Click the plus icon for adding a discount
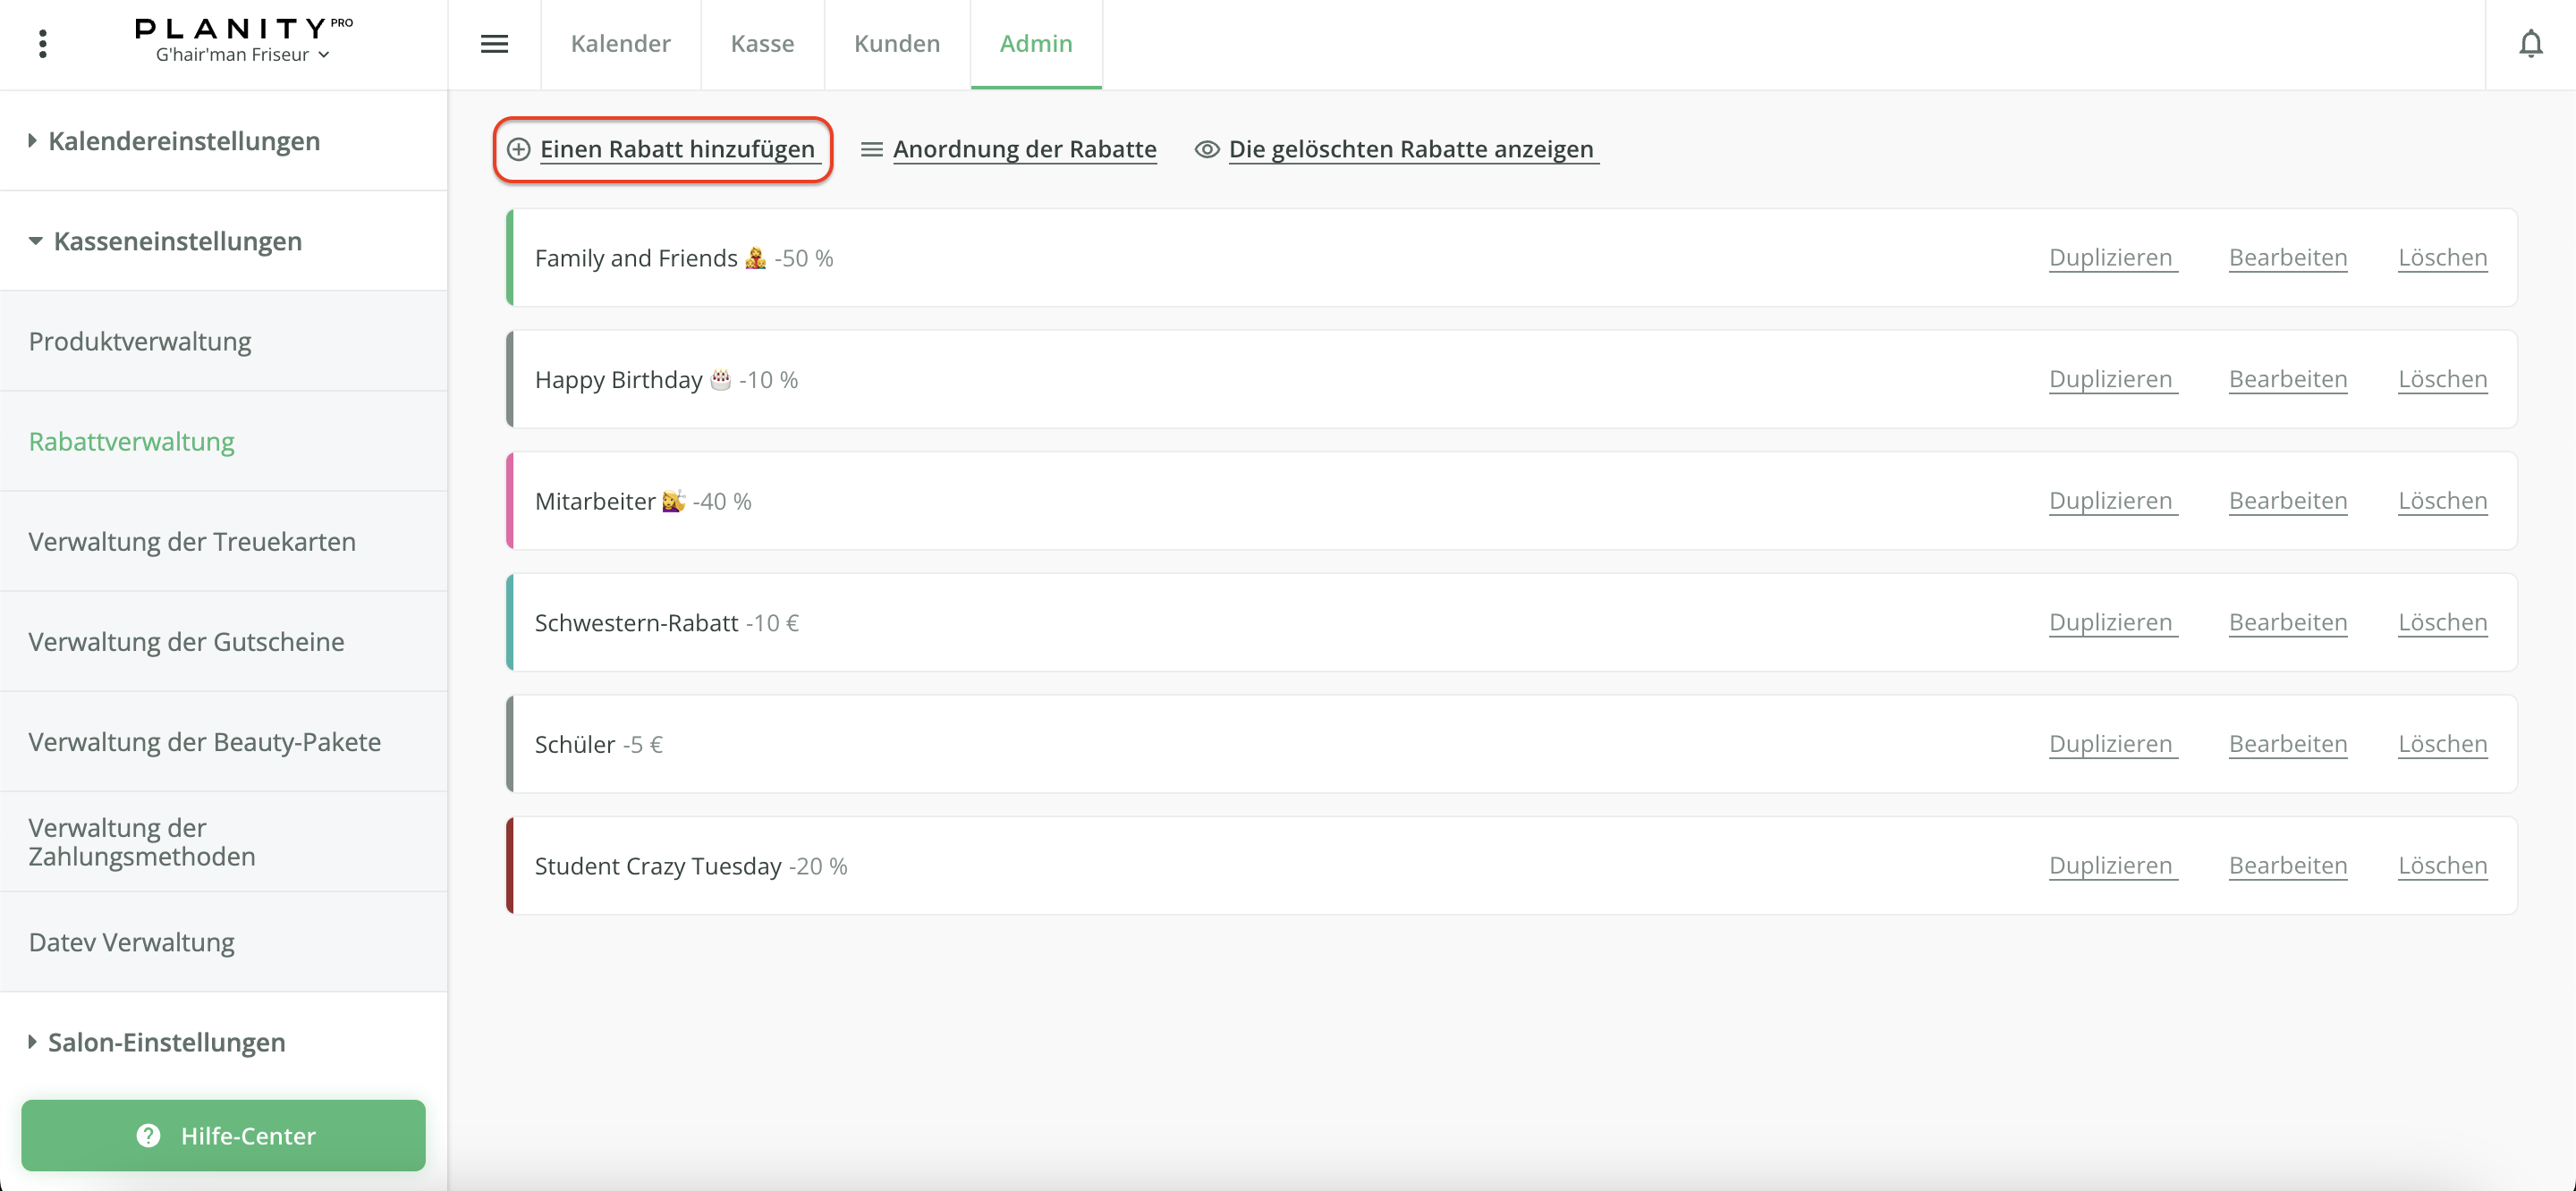This screenshot has height=1191, width=2576. pyautogui.click(x=518, y=149)
